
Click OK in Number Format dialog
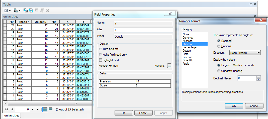pos(234,106)
